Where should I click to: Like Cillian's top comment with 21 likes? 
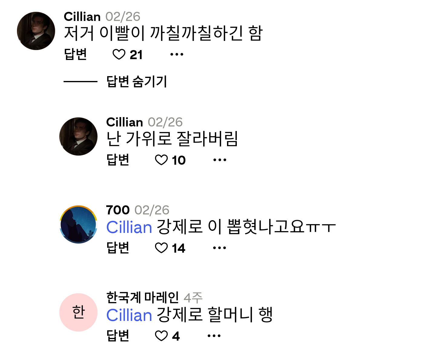tap(119, 55)
